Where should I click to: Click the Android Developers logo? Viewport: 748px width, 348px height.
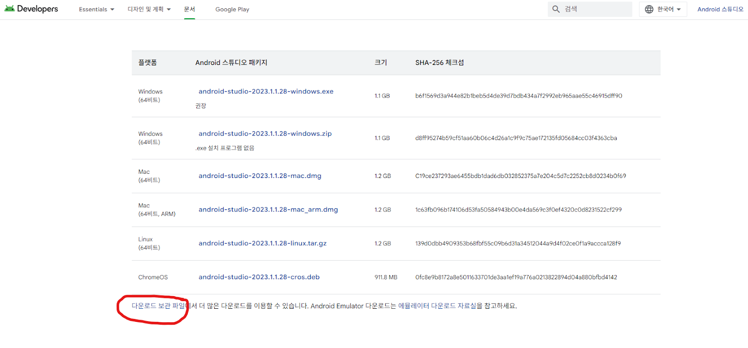tap(31, 9)
